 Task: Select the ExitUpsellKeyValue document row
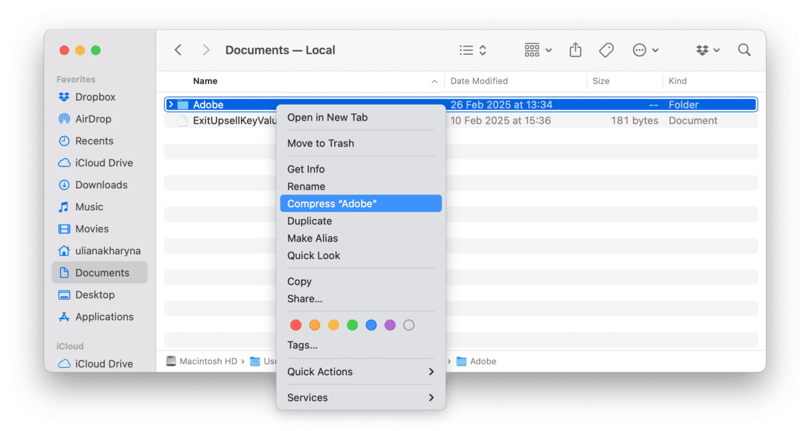pyautogui.click(x=226, y=121)
